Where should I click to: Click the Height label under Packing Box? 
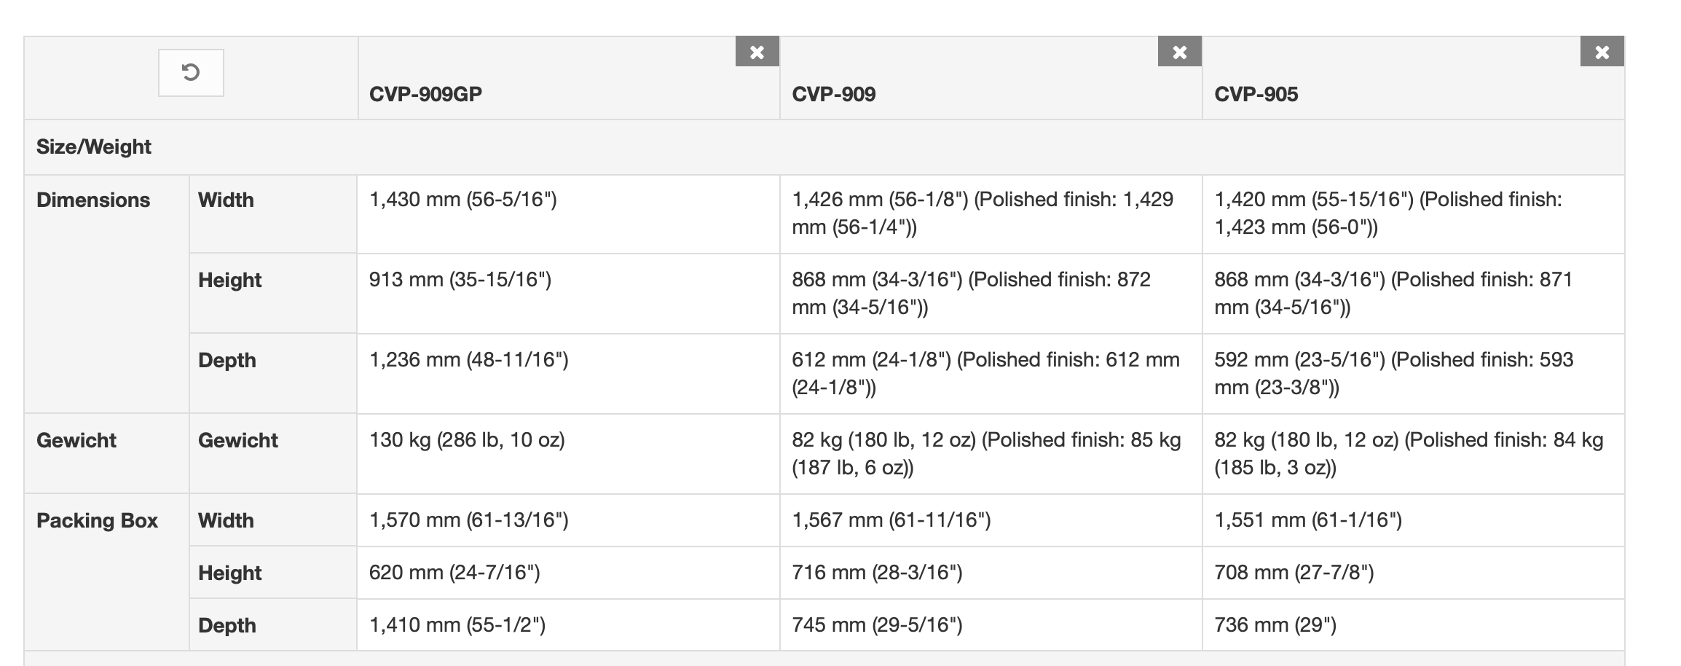coord(229,573)
